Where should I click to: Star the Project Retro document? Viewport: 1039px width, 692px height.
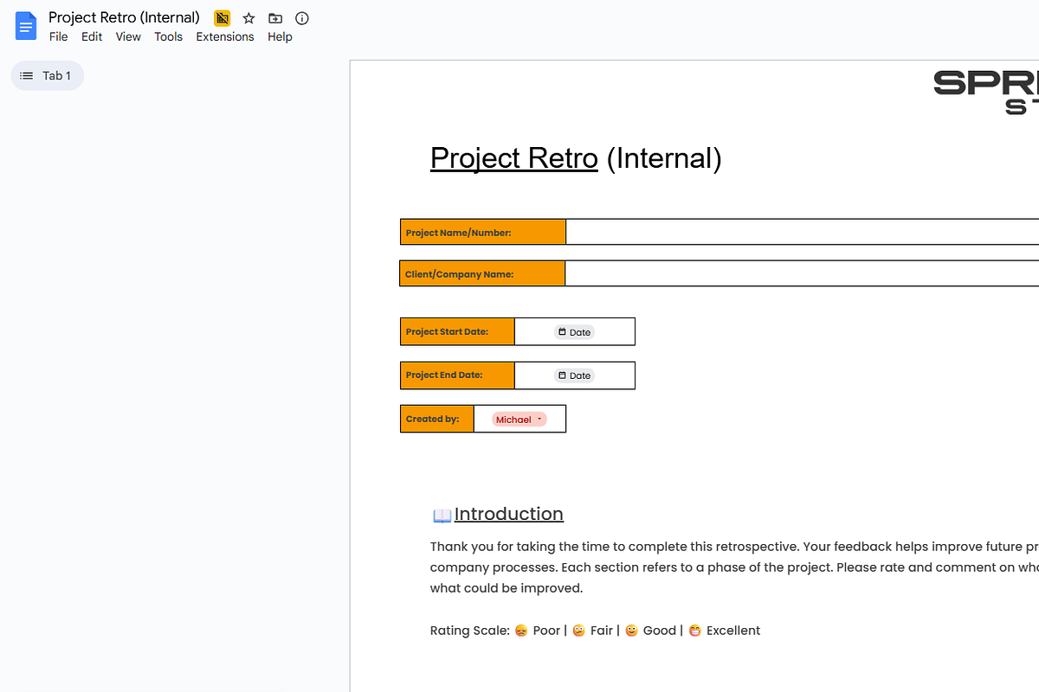[248, 18]
